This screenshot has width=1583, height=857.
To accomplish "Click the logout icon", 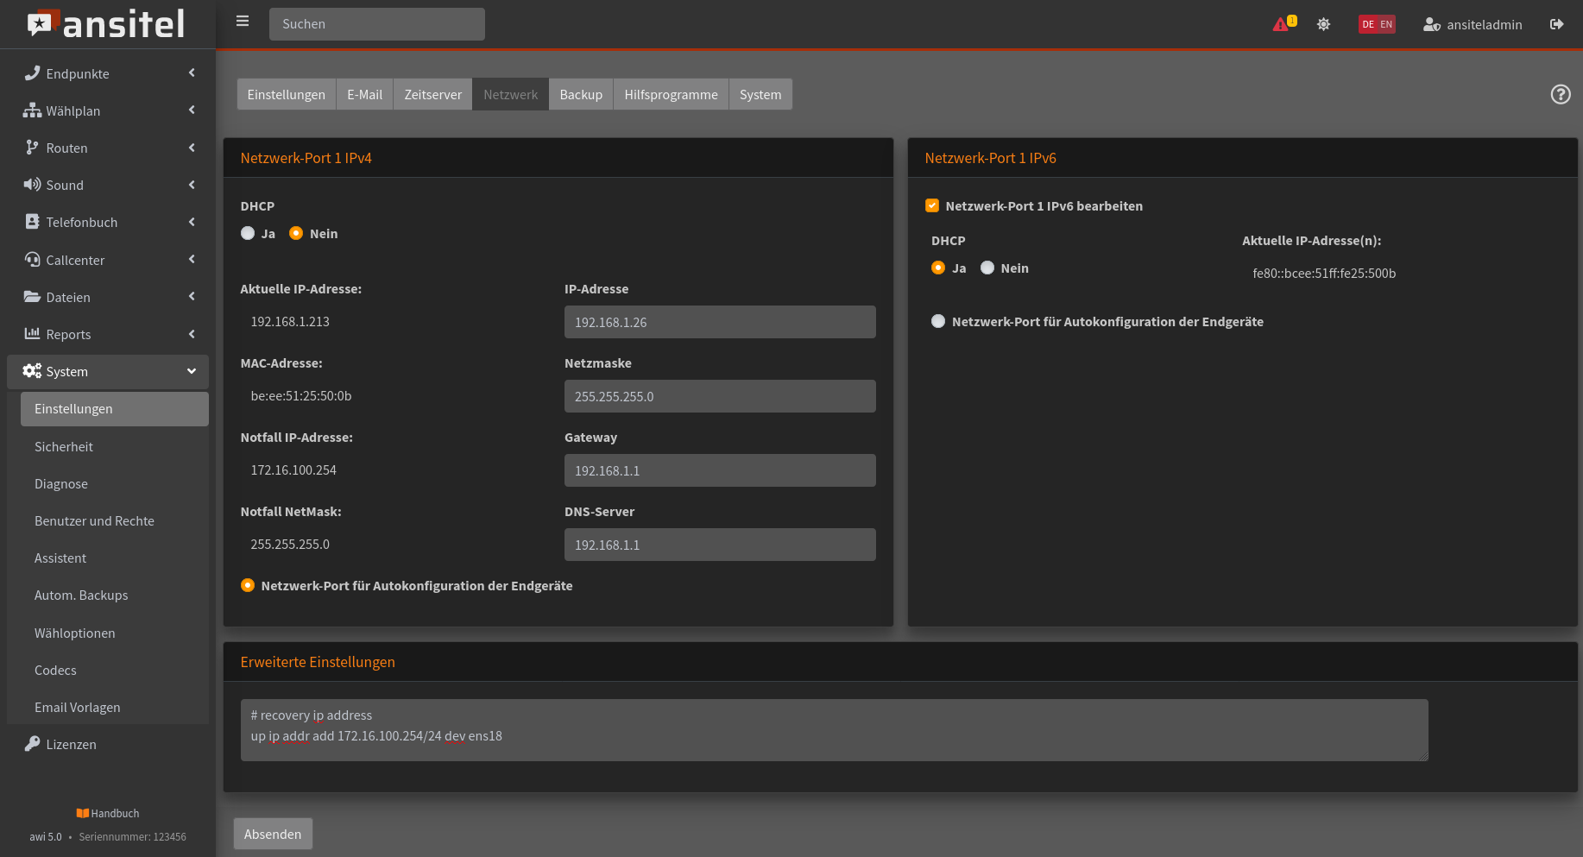I will (1556, 24).
